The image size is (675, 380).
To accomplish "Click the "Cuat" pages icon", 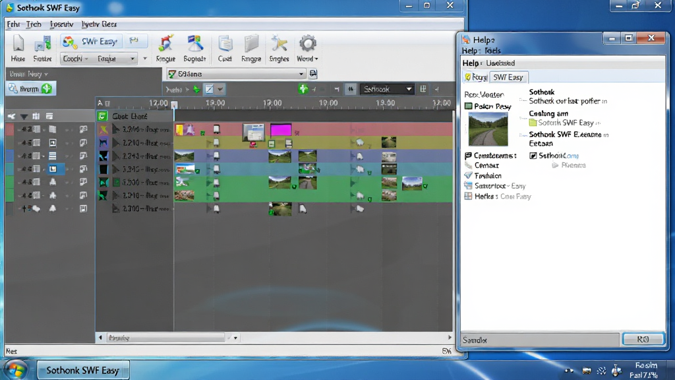I will 225,44.
